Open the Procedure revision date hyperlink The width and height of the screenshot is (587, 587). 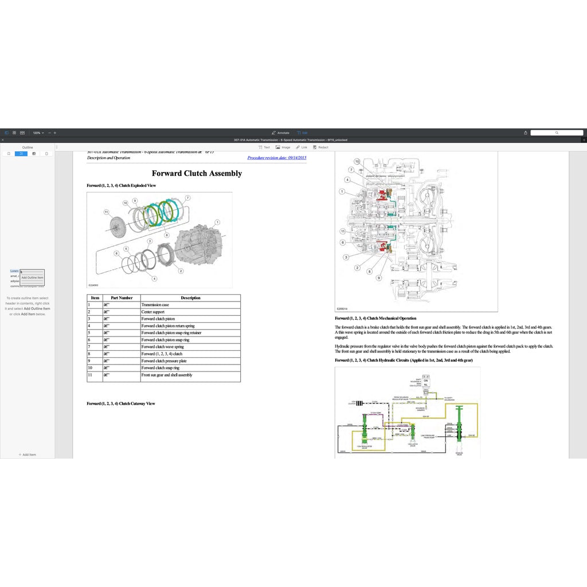click(x=277, y=158)
